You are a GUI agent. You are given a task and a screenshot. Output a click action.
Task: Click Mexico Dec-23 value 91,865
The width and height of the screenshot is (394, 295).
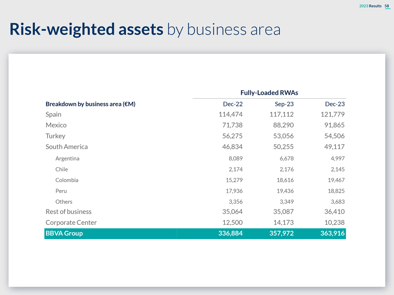point(334,125)
